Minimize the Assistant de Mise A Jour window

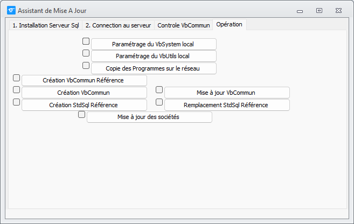click(x=300, y=11)
